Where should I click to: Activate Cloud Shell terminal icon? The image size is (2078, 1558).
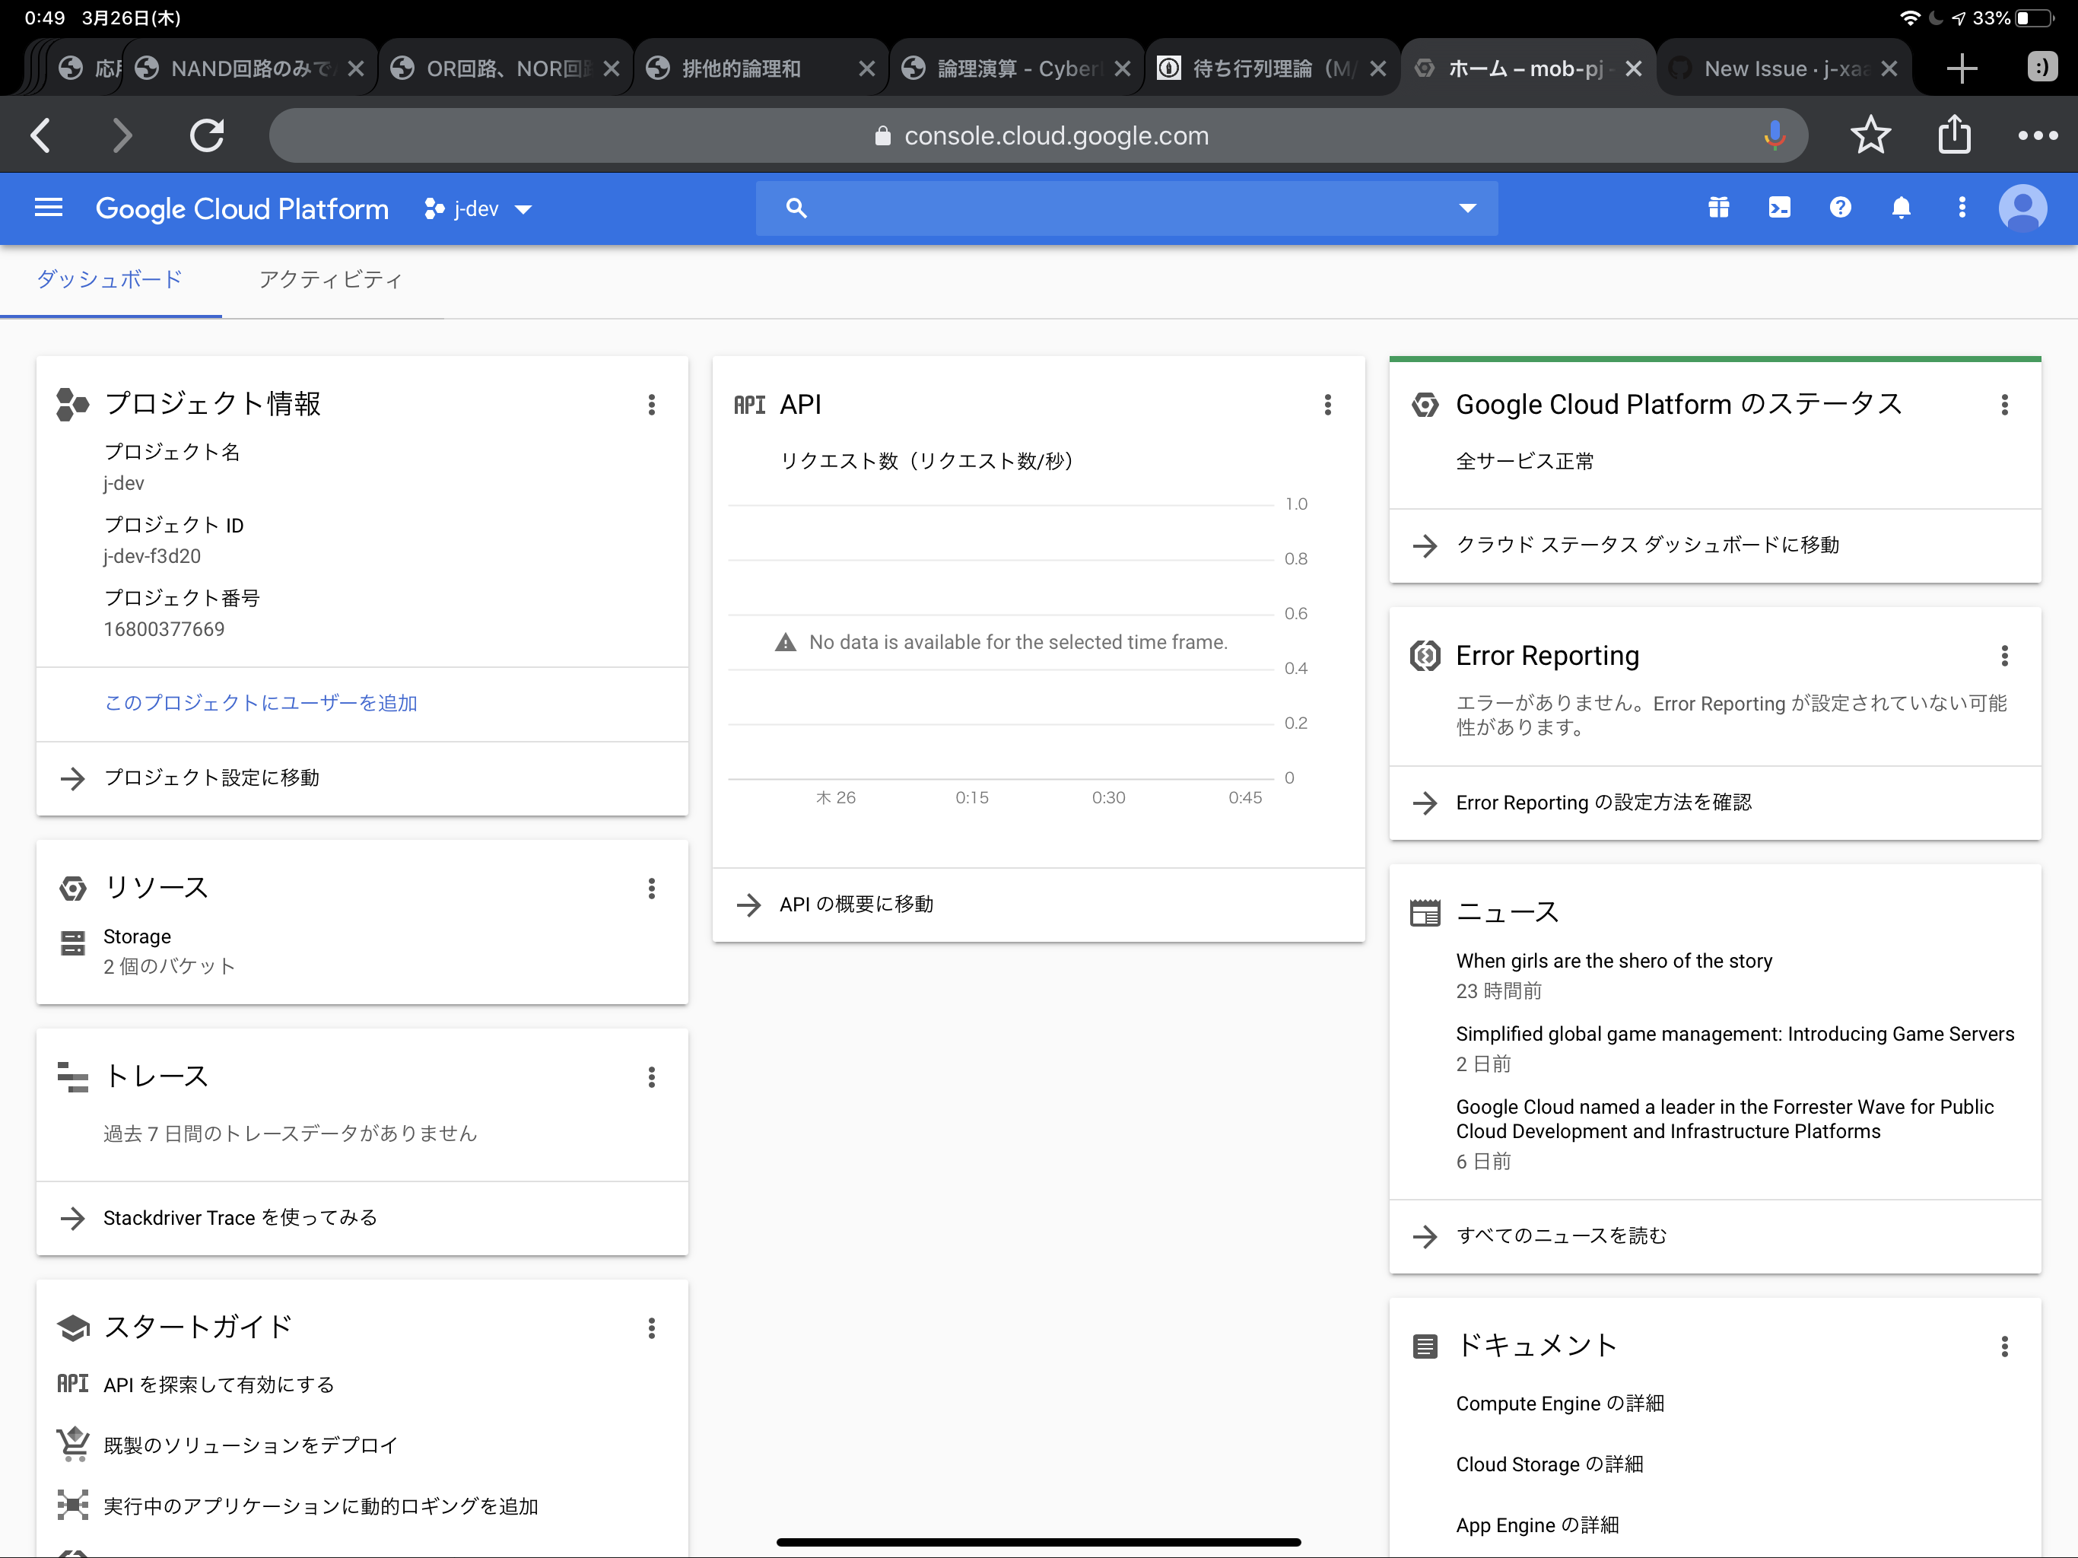pyautogui.click(x=1779, y=208)
